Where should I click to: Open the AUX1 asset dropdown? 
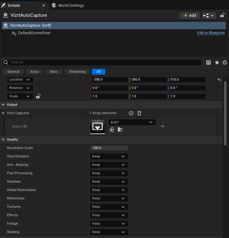[132, 122]
